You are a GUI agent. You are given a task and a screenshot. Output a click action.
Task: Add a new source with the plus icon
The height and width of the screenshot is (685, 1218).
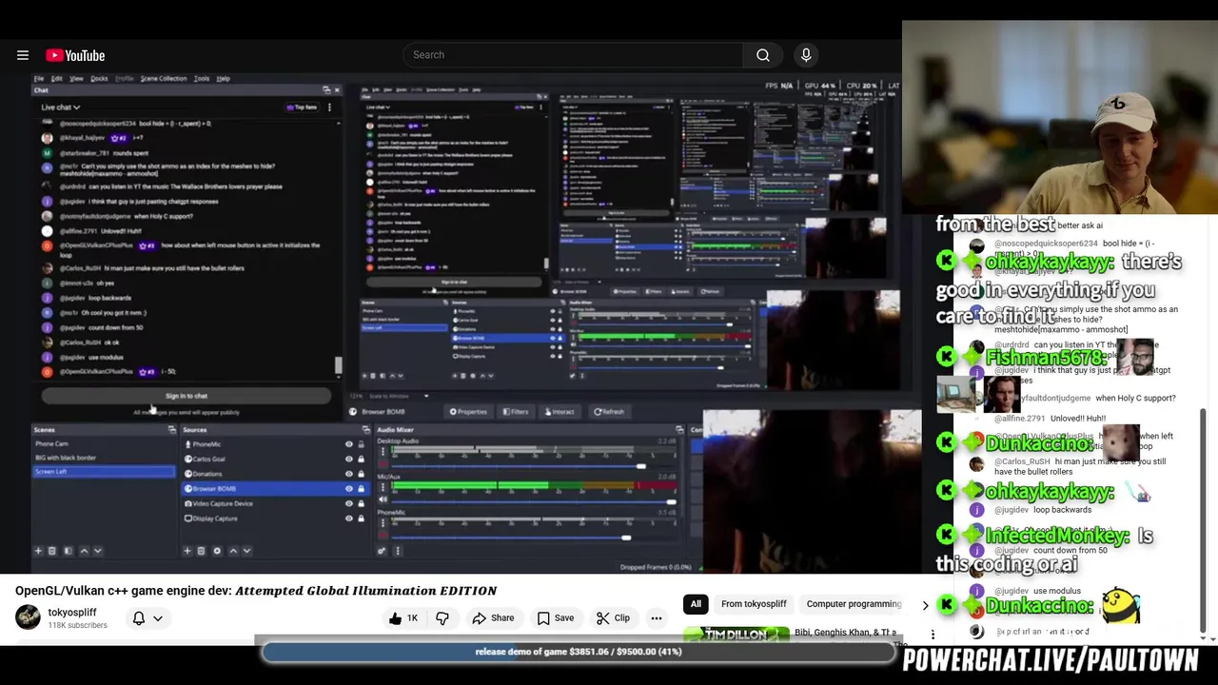coord(187,551)
